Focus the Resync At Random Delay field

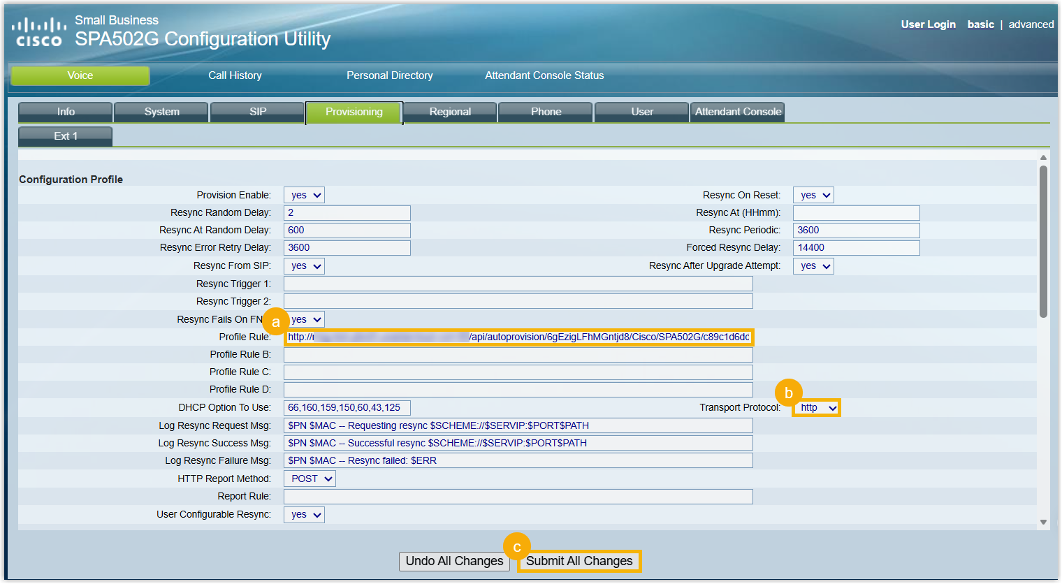(347, 231)
